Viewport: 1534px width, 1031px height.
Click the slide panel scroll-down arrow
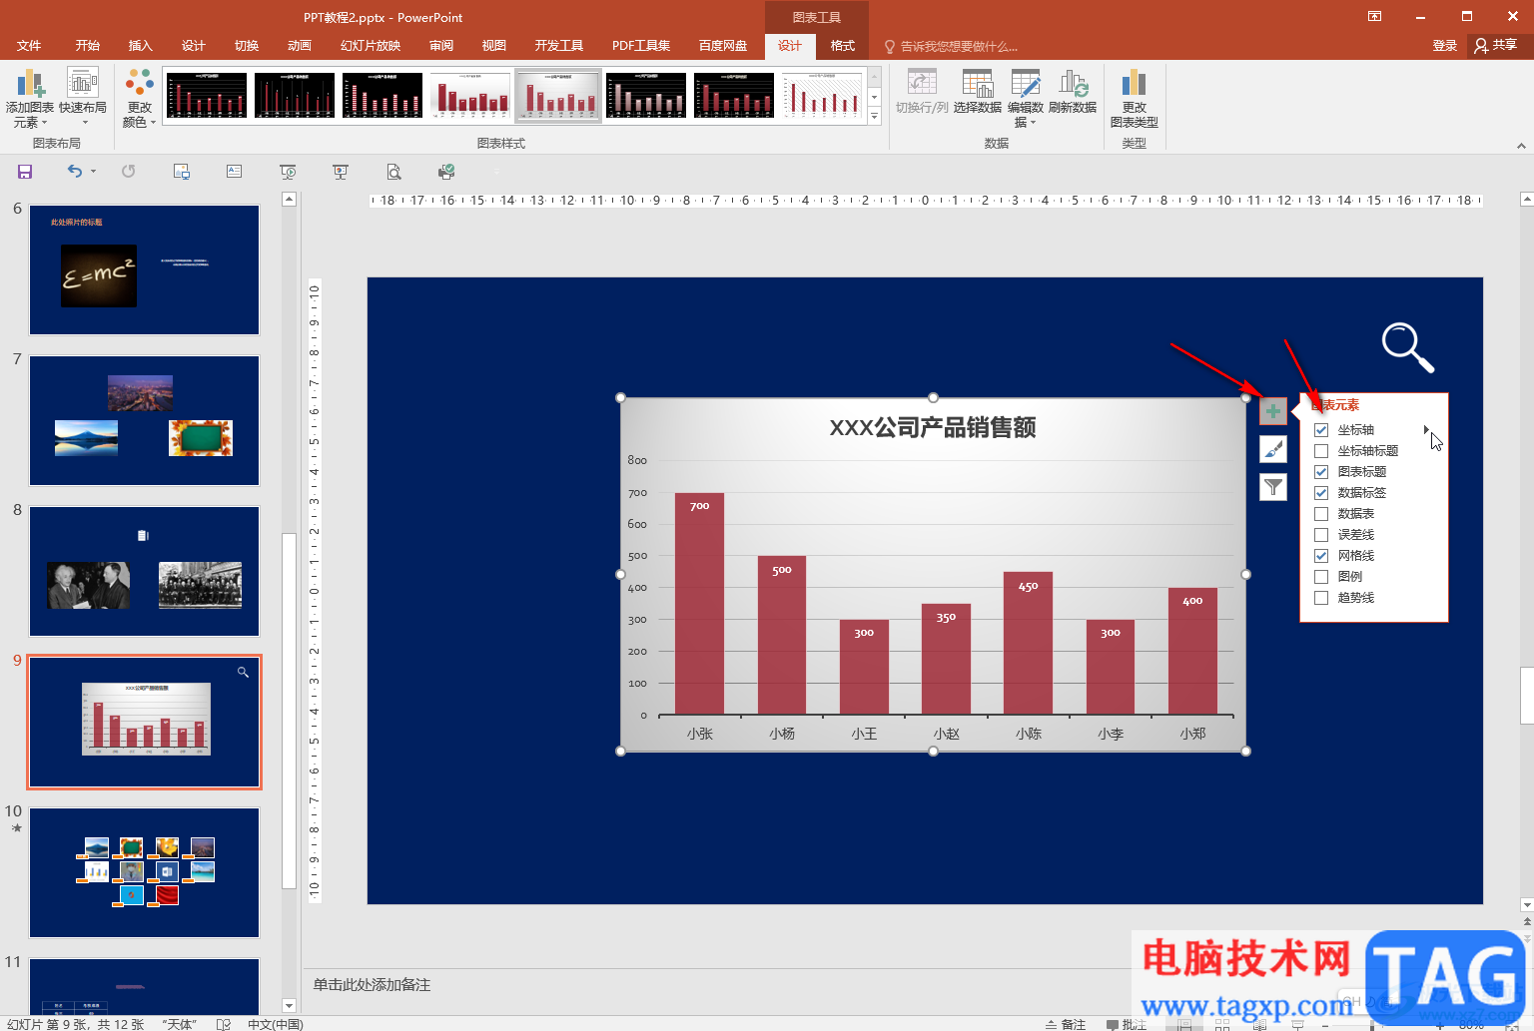coord(290,1005)
